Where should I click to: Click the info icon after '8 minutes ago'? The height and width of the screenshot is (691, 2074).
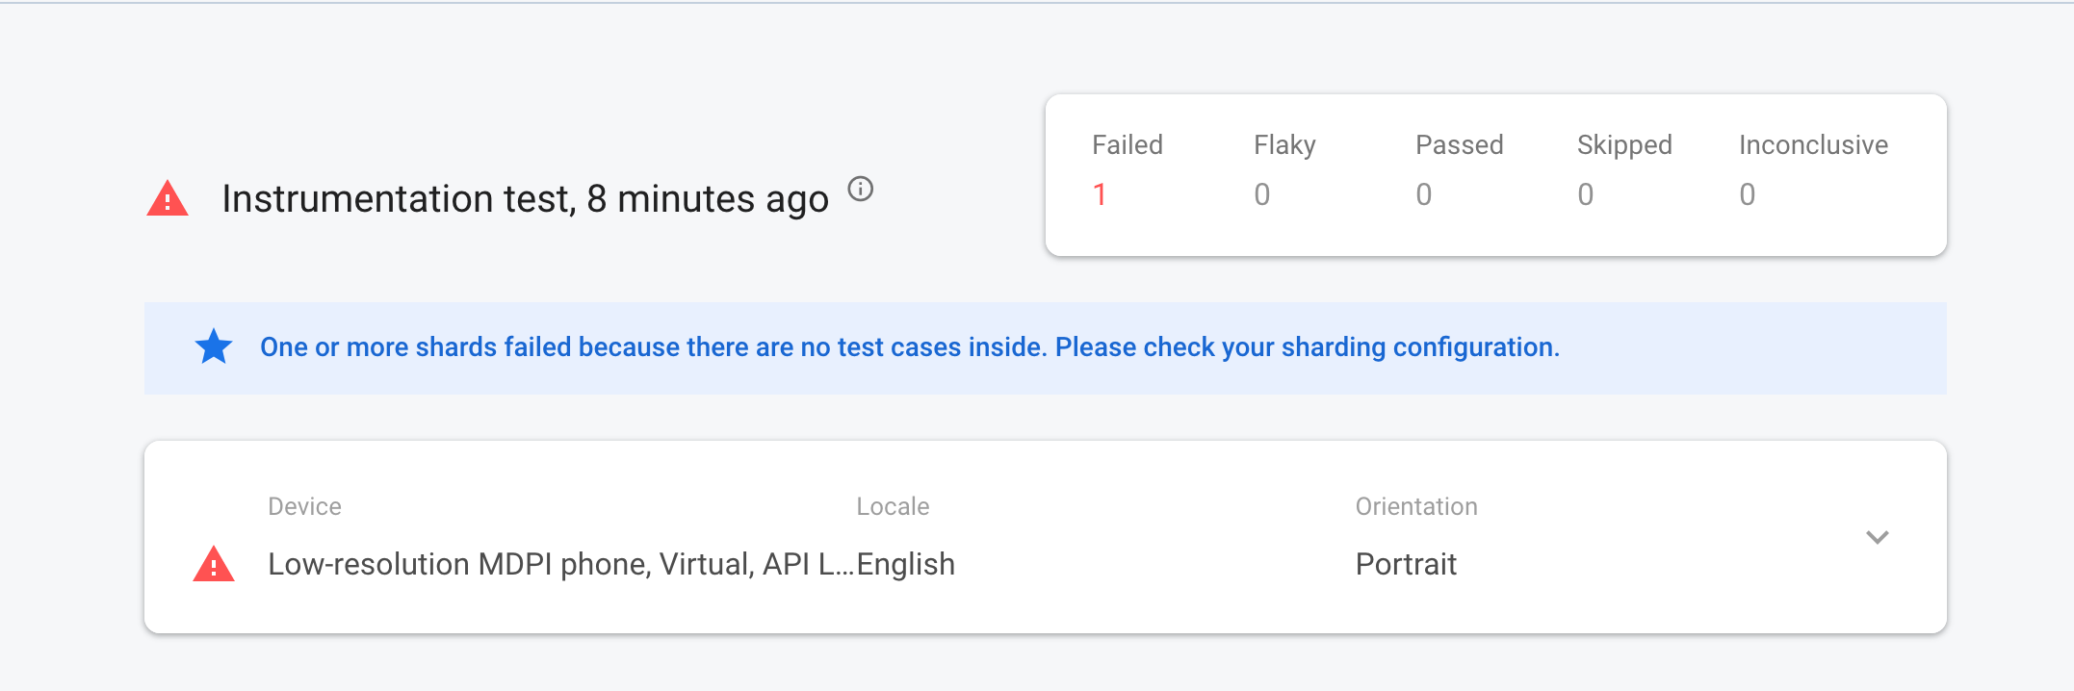click(860, 190)
